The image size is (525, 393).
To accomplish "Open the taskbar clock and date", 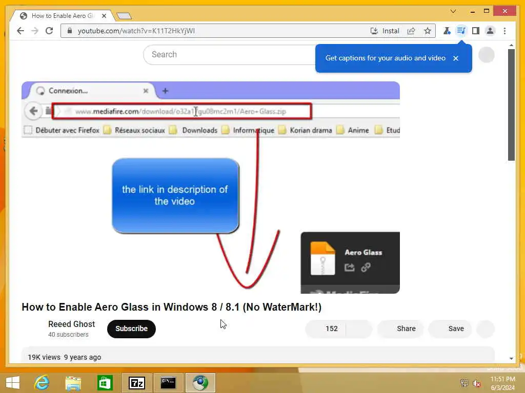I will point(503,383).
